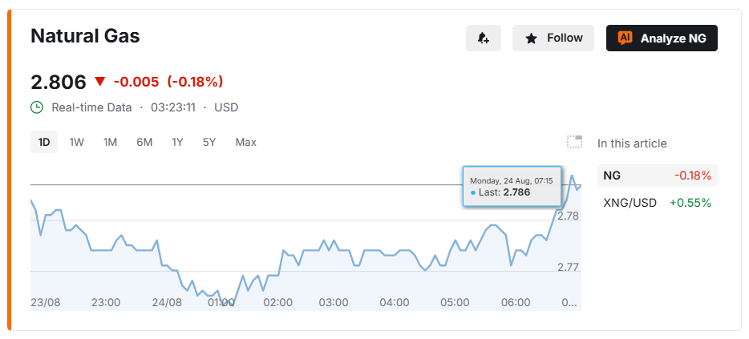Show the 6M chart period
Screen dimensions: 749x339
pyautogui.click(x=144, y=143)
